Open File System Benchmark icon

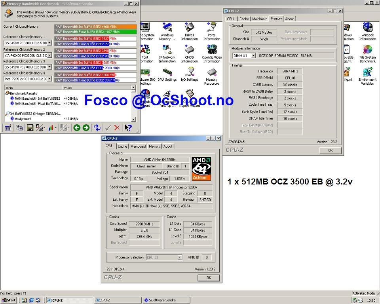[x=367, y=54]
